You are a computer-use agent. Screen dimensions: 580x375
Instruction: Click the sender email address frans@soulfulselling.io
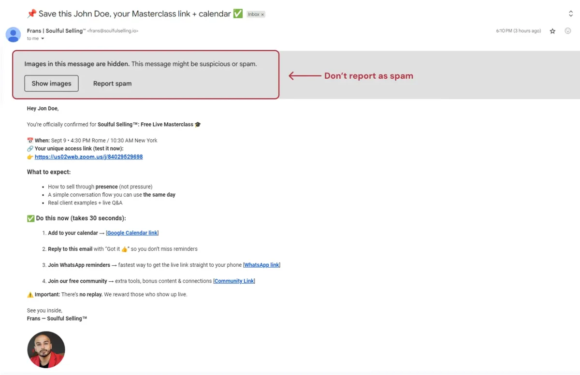point(113,31)
